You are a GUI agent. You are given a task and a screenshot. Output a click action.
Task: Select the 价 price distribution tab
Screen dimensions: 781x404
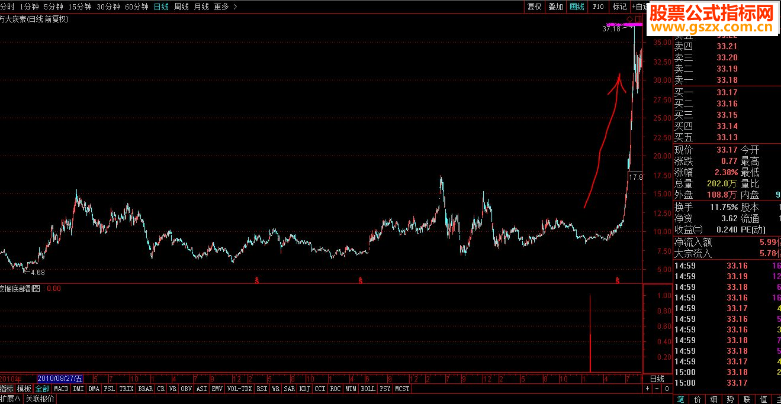pyautogui.click(x=698, y=399)
